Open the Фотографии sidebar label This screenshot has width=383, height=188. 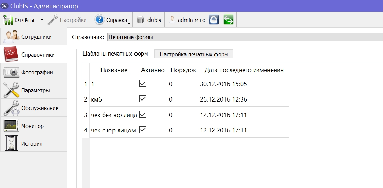click(x=37, y=73)
